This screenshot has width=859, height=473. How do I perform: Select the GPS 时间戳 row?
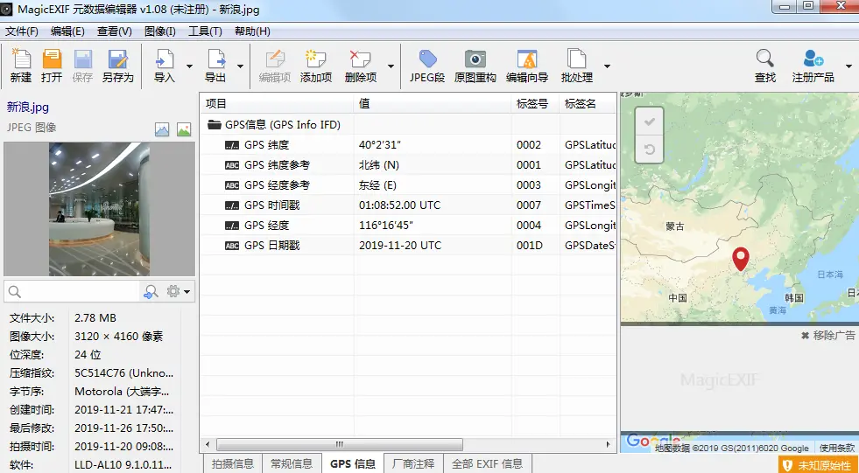[x=408, y=205]
